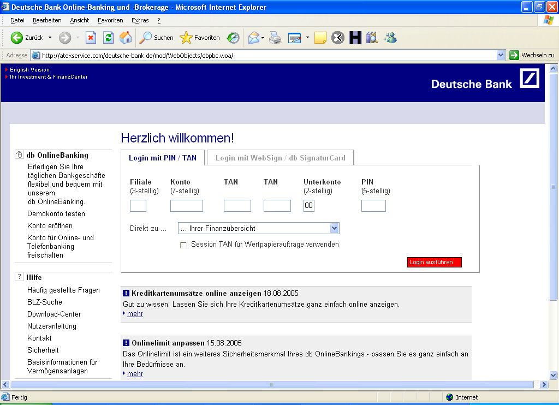Select the Login mit PIN / TAN tab
Screen dimensions: 559x405
tap(163, 158)
